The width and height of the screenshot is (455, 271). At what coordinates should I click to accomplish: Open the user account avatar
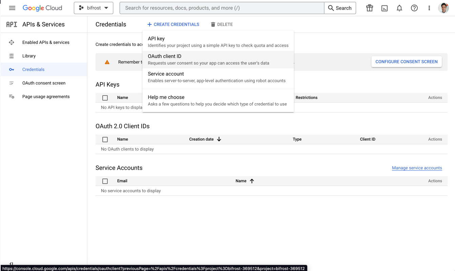443,8
